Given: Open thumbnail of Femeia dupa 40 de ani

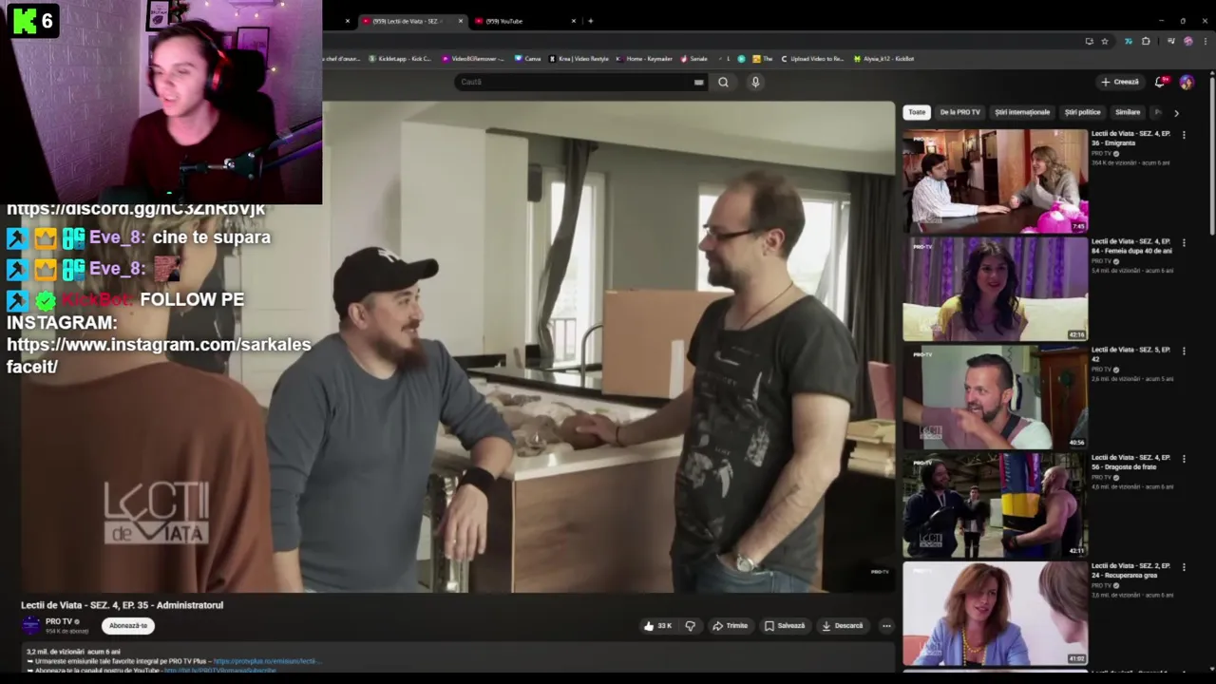Looking at the screenshot, I should 995,290.
